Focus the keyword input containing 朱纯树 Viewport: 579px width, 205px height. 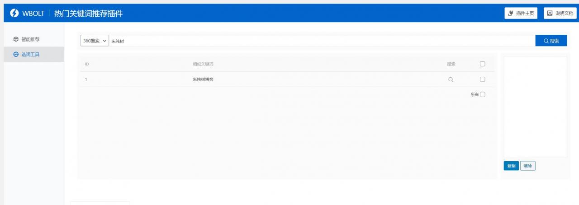point(321,41)
